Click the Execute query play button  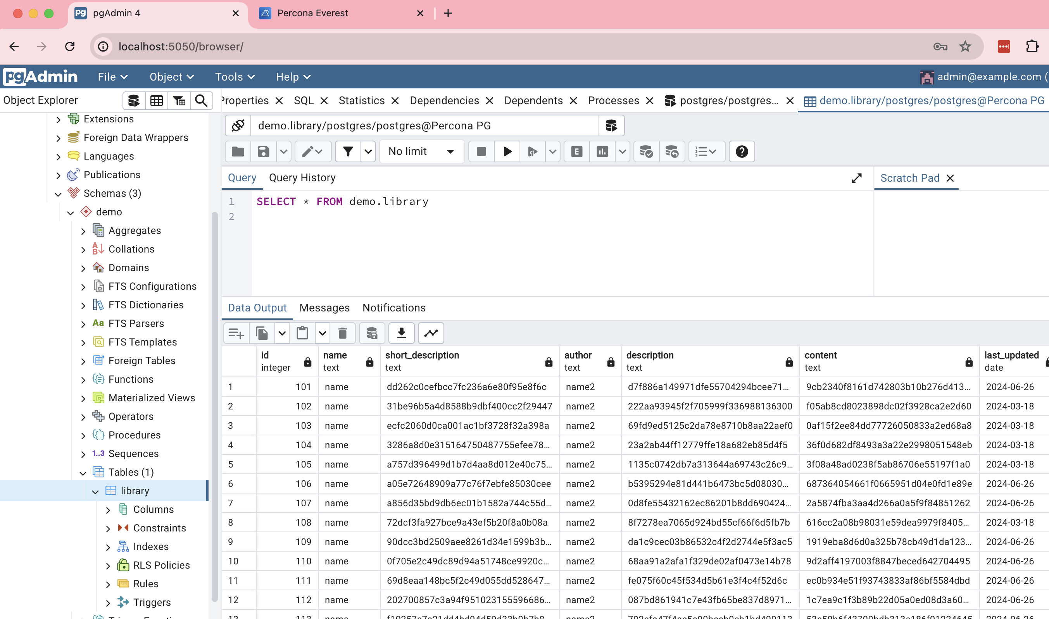pos(507,151)
